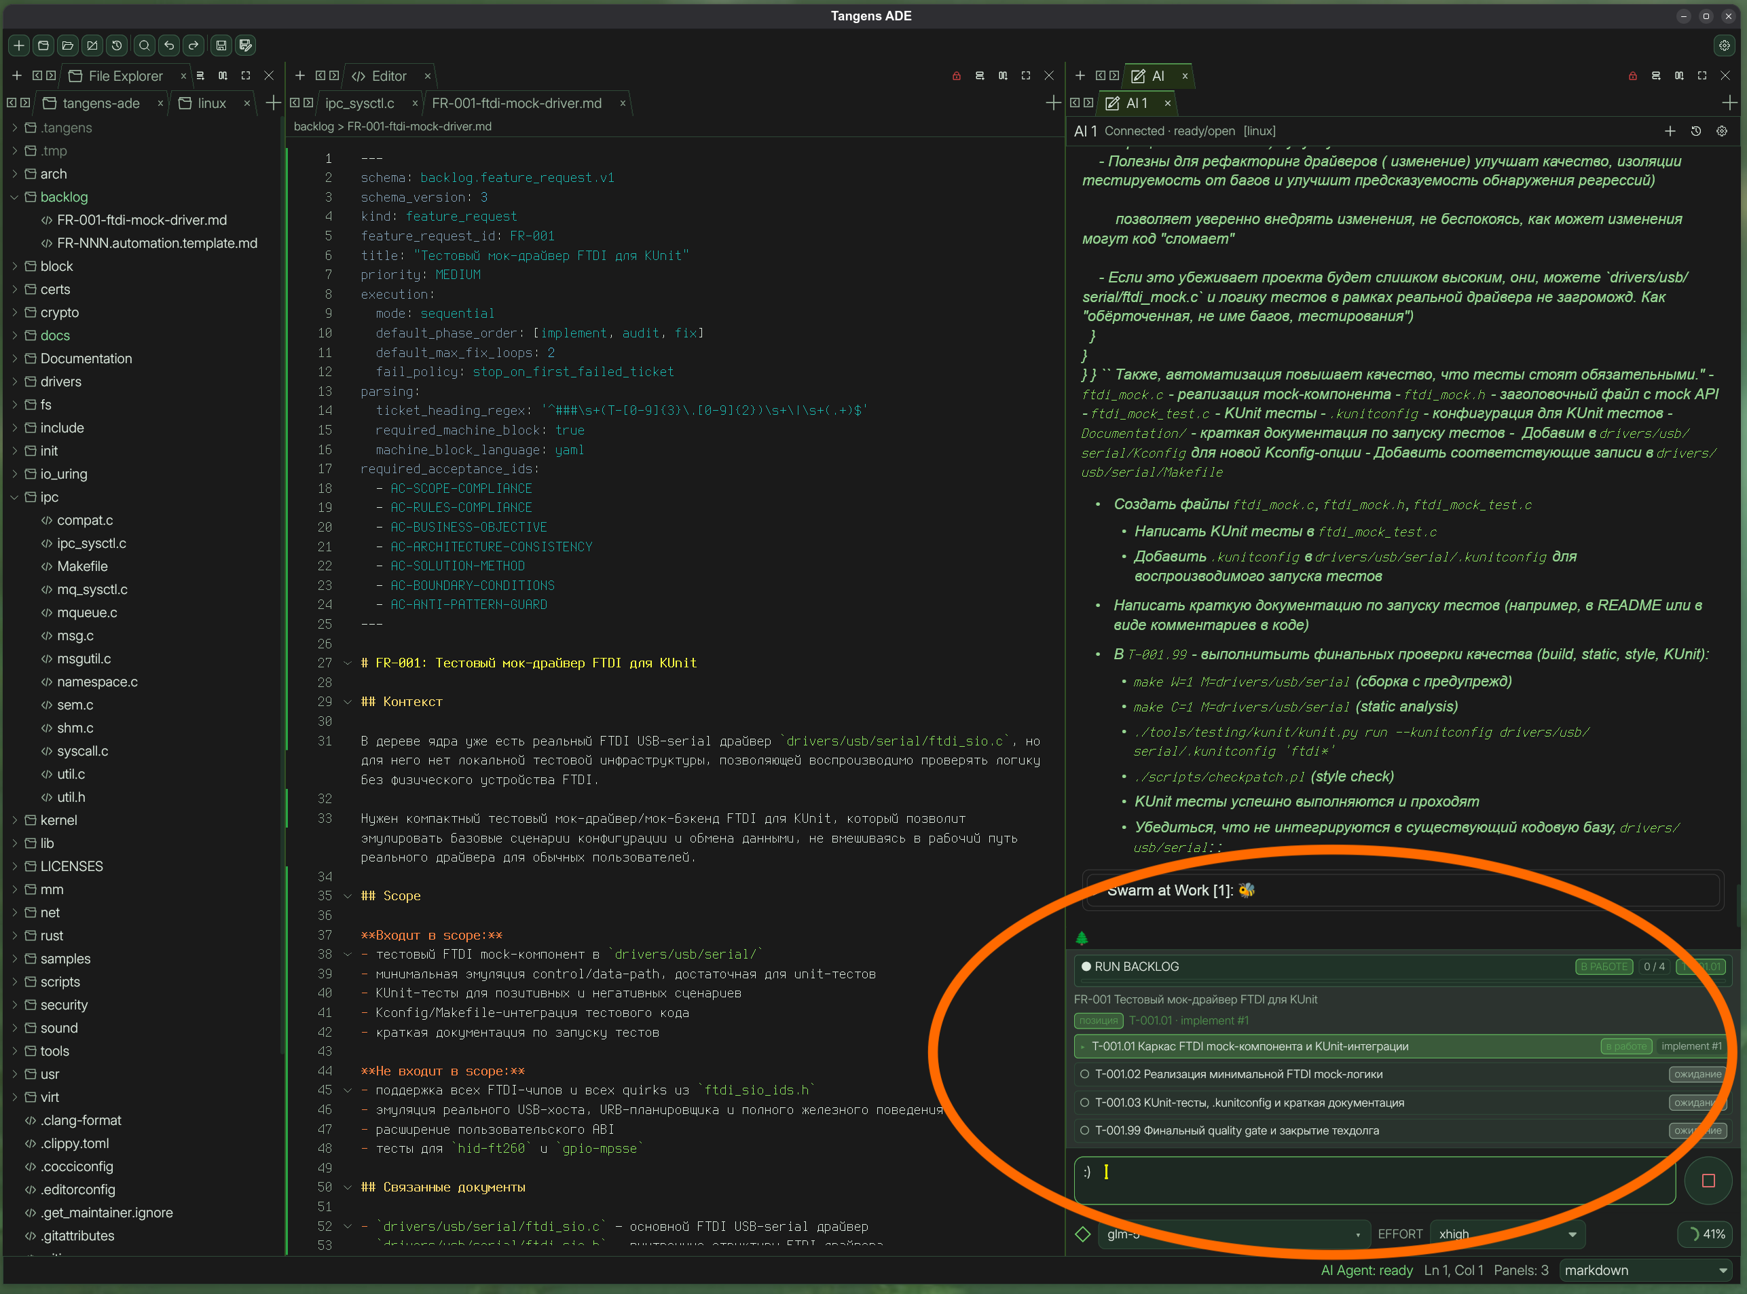Split the File Explorer panel vertically
The width and height of the screenshot is (1747, 1294).
223,76
